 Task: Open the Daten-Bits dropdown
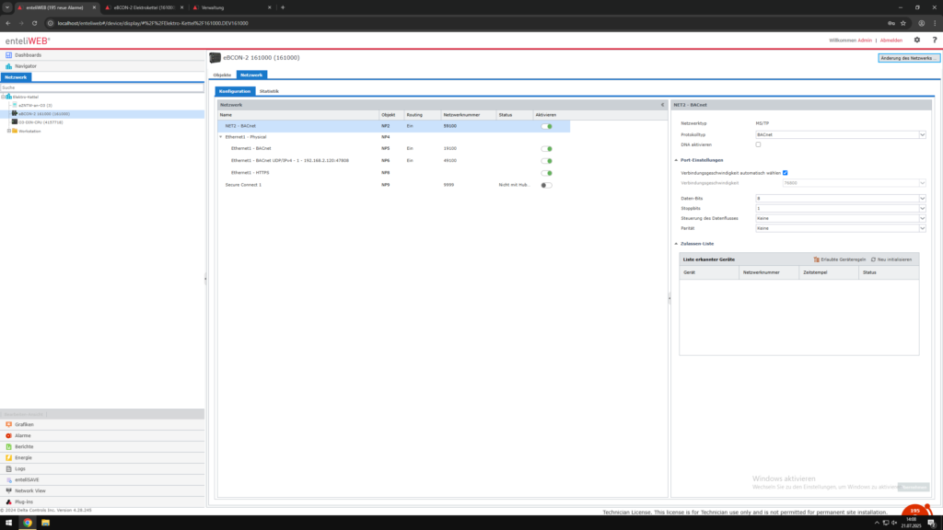[x=922, y=199]
